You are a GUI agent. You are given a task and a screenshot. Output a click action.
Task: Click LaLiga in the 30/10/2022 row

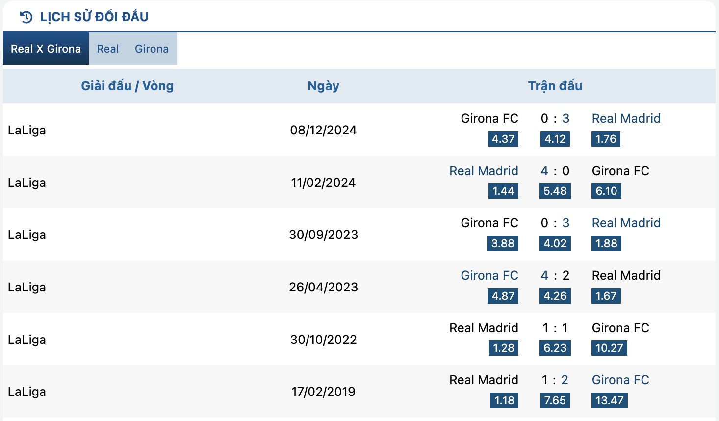[27, 340]
